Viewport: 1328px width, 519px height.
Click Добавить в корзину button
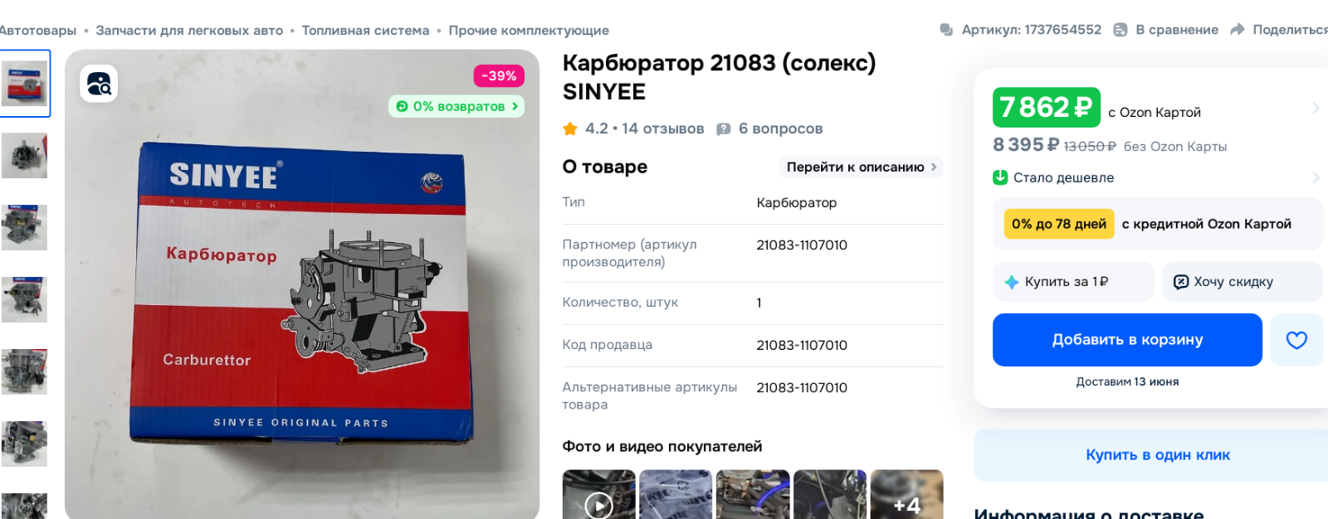[1127, 340]
